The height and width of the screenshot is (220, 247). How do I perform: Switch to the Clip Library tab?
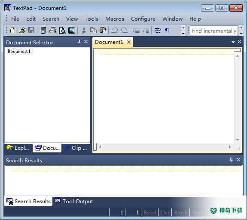[x=76, y=148]
